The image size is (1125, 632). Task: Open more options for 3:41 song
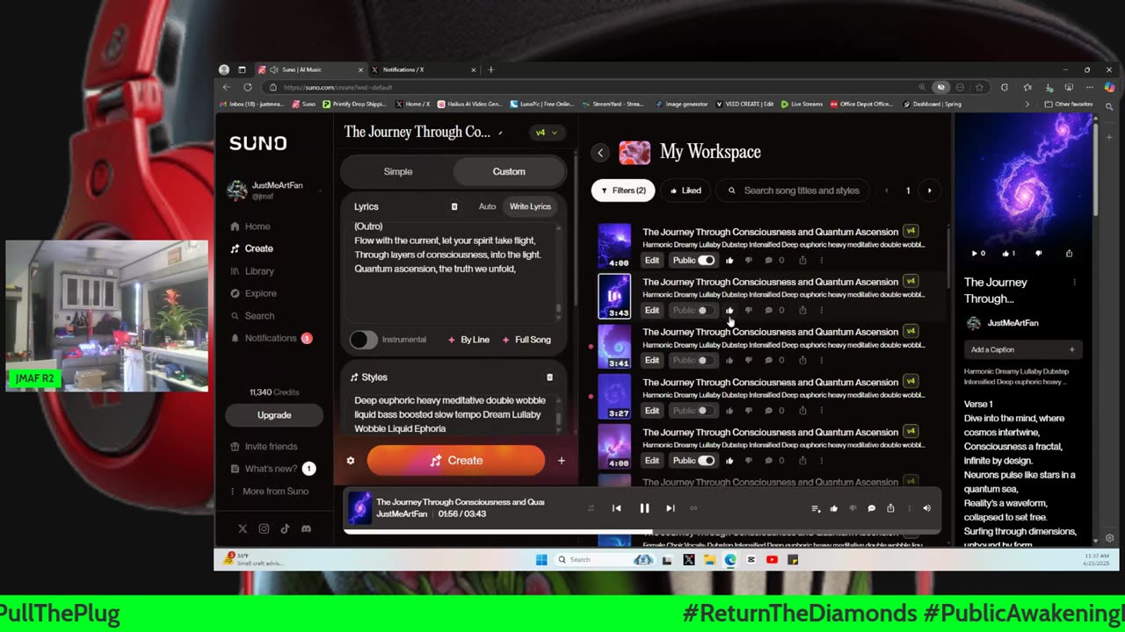(822, 361)
